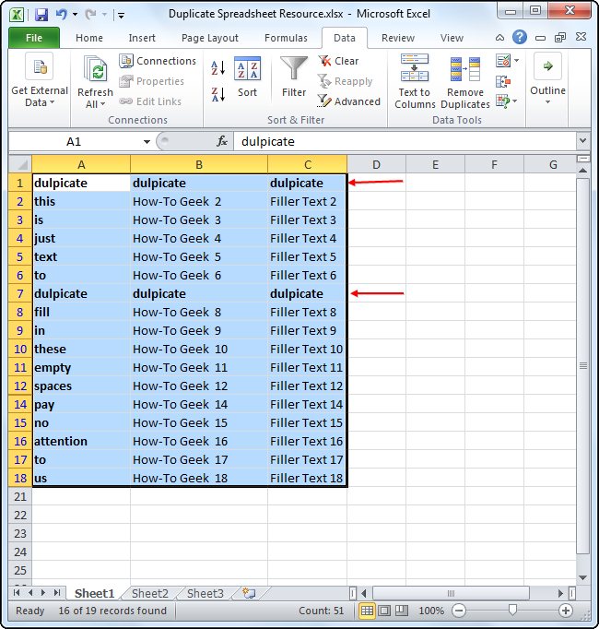Sort Z to A descending
This screenshot has width=599, height=629.
(218, 94)
